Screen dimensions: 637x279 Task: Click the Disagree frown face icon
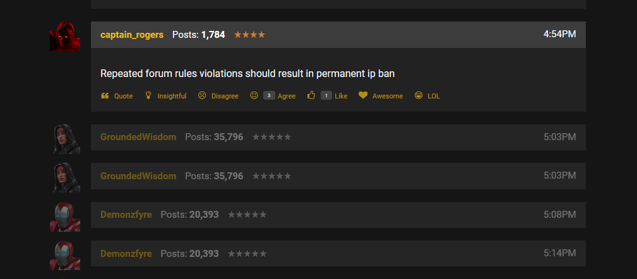point(202,95)
